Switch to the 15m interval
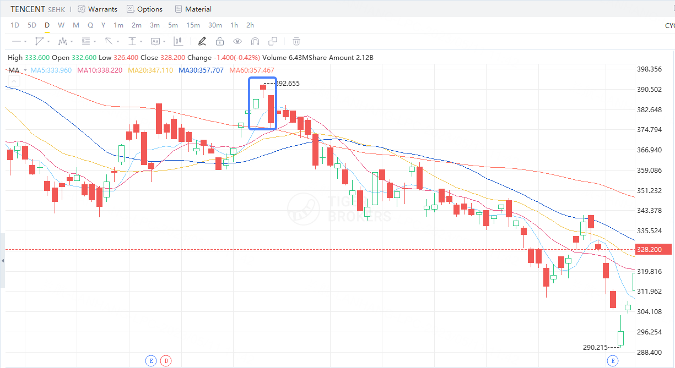 click(x=193, y=25)
